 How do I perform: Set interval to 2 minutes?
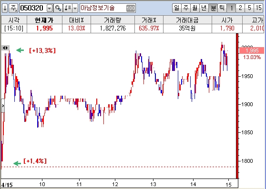point(240,8)
